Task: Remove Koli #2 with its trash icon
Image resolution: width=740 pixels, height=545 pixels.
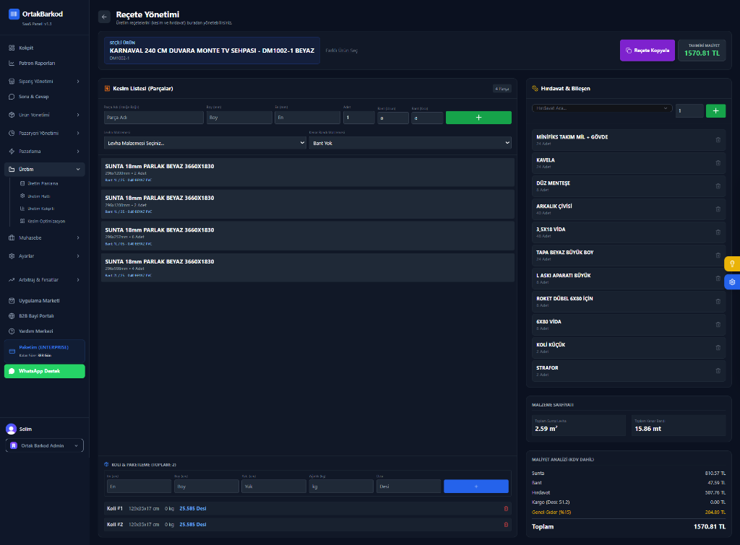Action: (506, 524)
